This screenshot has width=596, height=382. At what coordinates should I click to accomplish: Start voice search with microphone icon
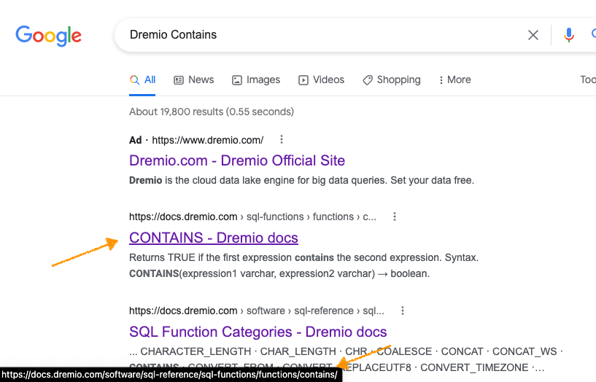[568, 35]
